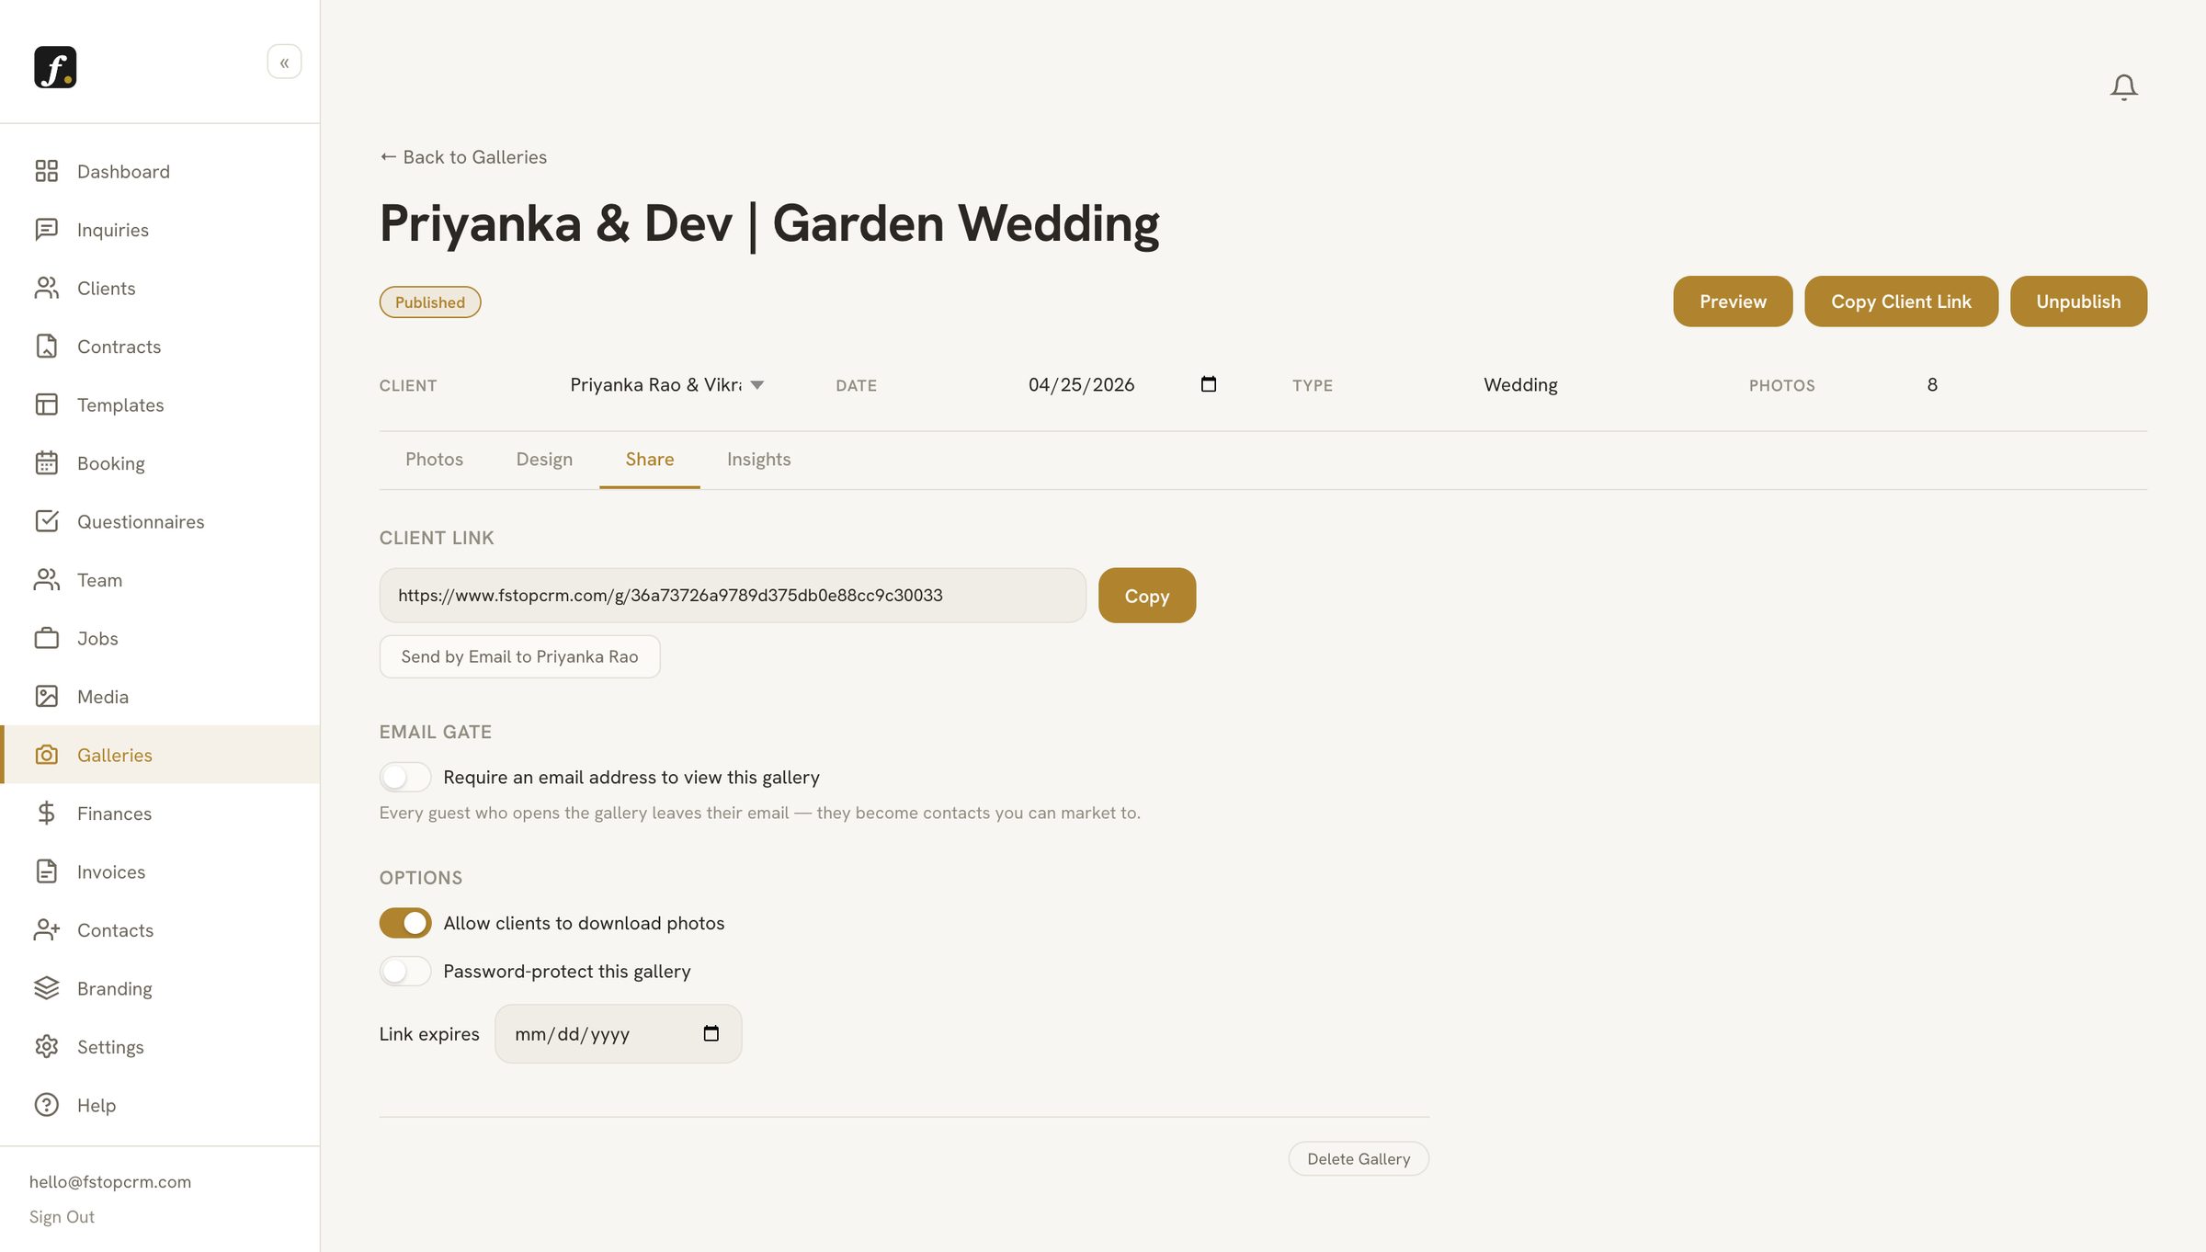Image resolution: width=2206 pixels, height=1252 pixels.
Task: Click the client link URL field
Action: (x=733, y=596)
